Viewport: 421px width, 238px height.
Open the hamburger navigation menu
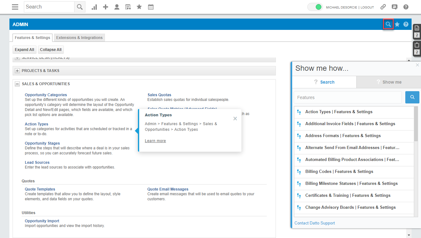point(15,7)
